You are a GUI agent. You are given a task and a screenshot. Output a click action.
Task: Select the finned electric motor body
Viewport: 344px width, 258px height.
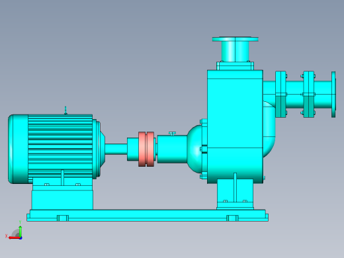60,146
